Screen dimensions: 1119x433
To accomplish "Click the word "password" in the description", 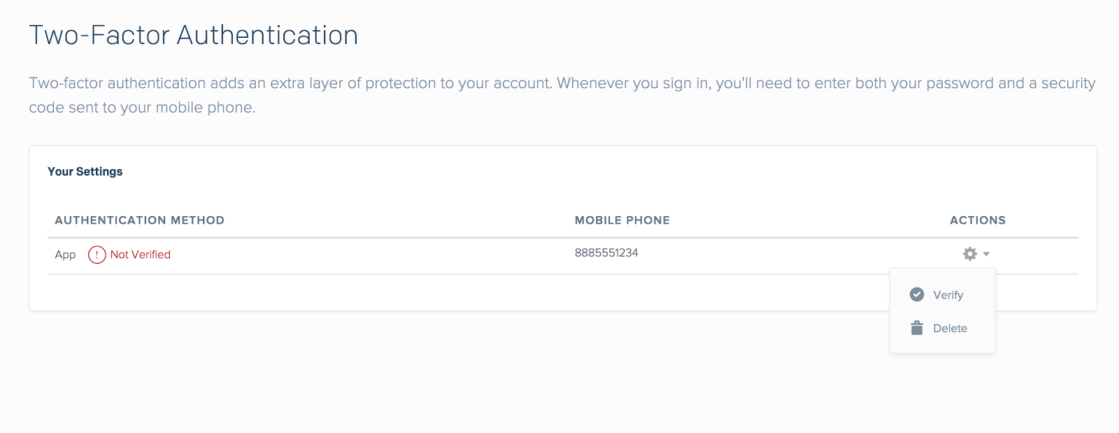I will [x=960, y=83].
